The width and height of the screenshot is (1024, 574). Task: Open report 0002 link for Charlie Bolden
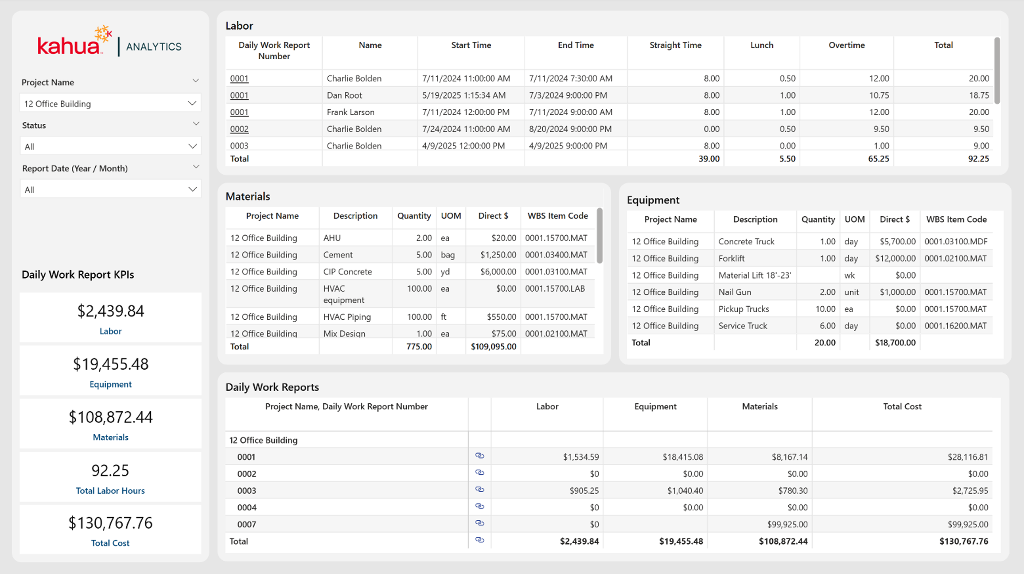click(239, 129)
